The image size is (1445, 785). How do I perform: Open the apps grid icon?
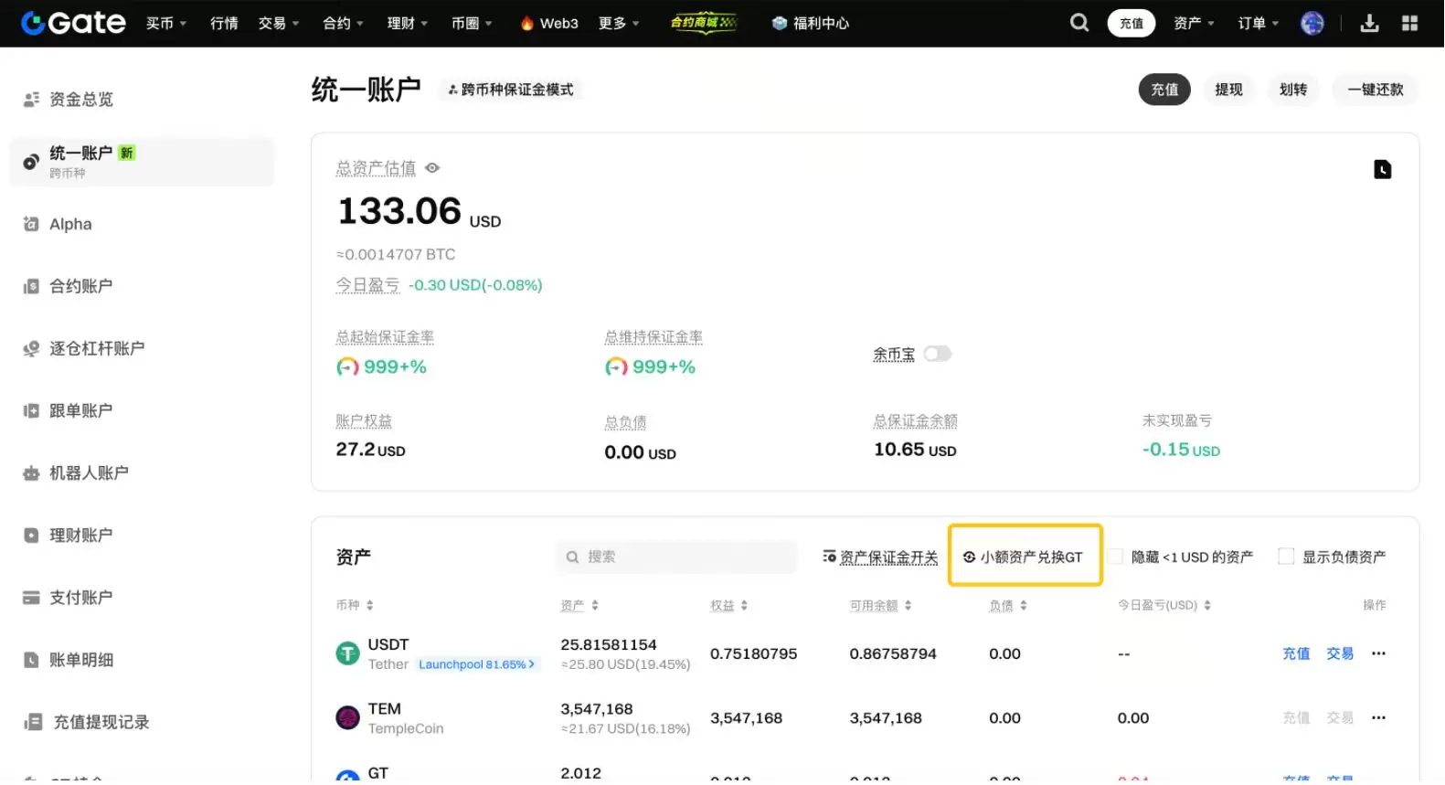coord(1409,23)
